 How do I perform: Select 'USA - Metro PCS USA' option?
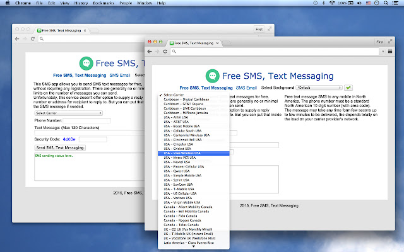[x=194, y=157]
